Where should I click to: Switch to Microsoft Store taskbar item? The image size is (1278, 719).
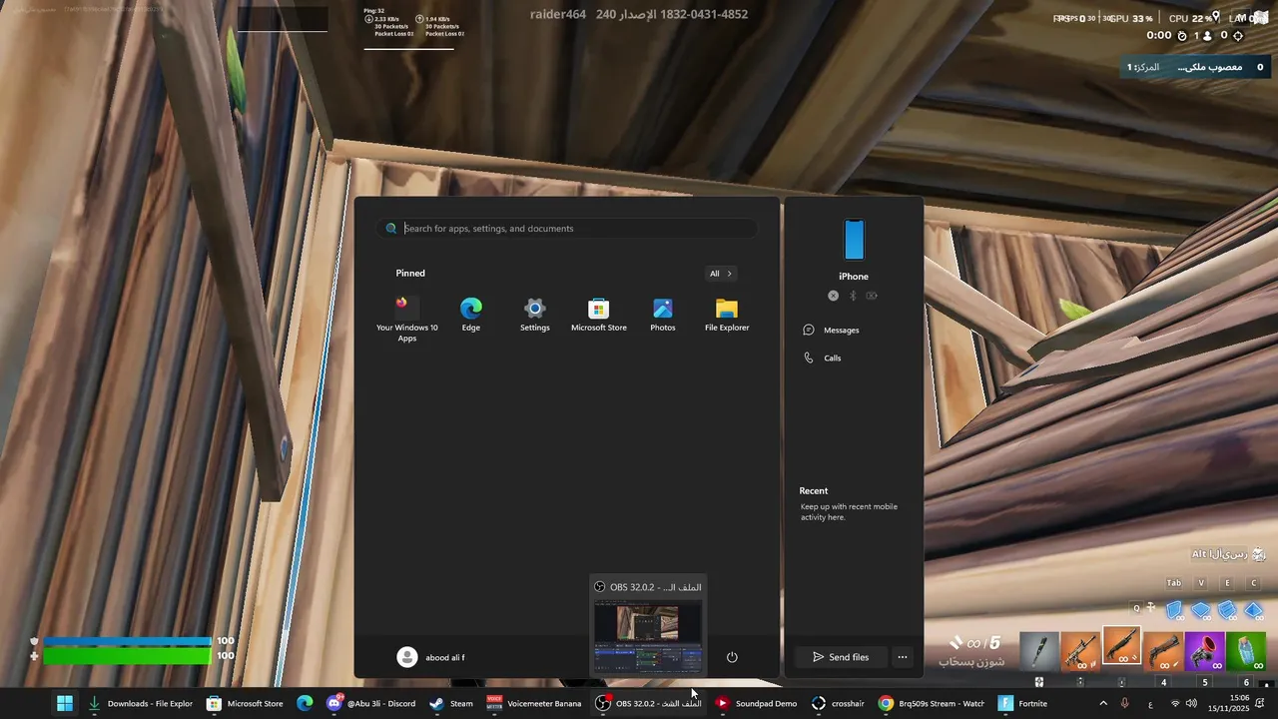click(x=245, y=703)
